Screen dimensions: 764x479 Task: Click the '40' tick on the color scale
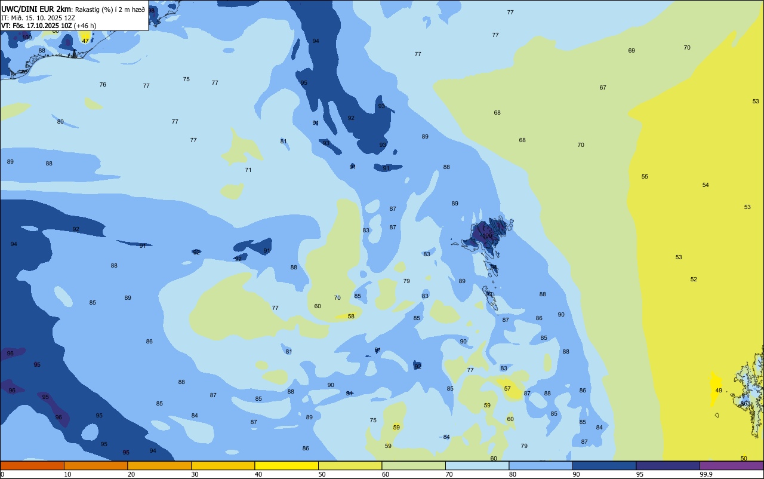258,474
